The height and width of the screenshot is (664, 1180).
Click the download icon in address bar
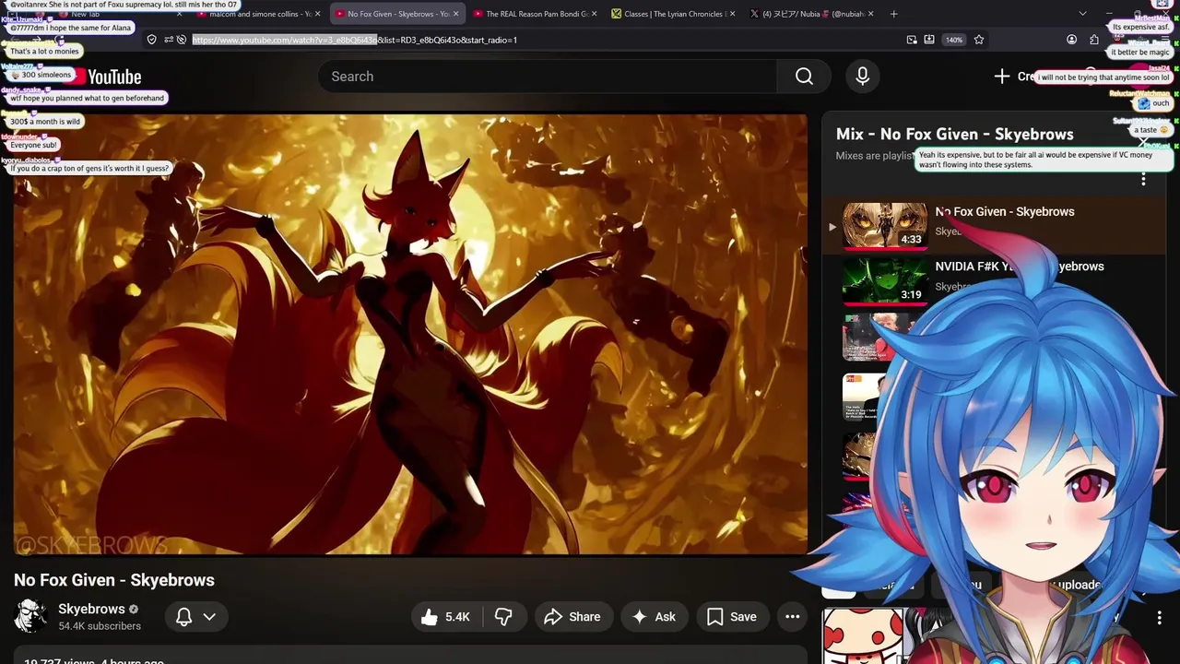point(929,40)
